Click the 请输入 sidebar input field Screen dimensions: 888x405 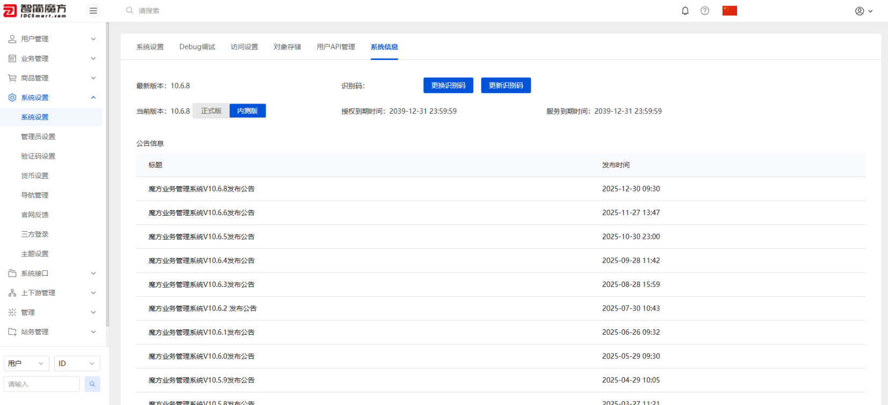(41, 384)
